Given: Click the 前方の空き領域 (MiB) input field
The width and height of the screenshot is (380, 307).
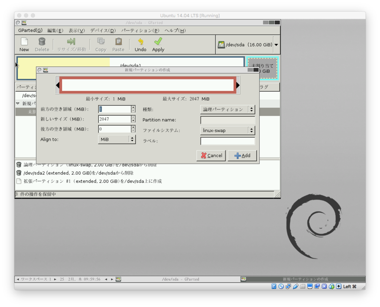Looking at the screenshot, I should pos(115,109).
